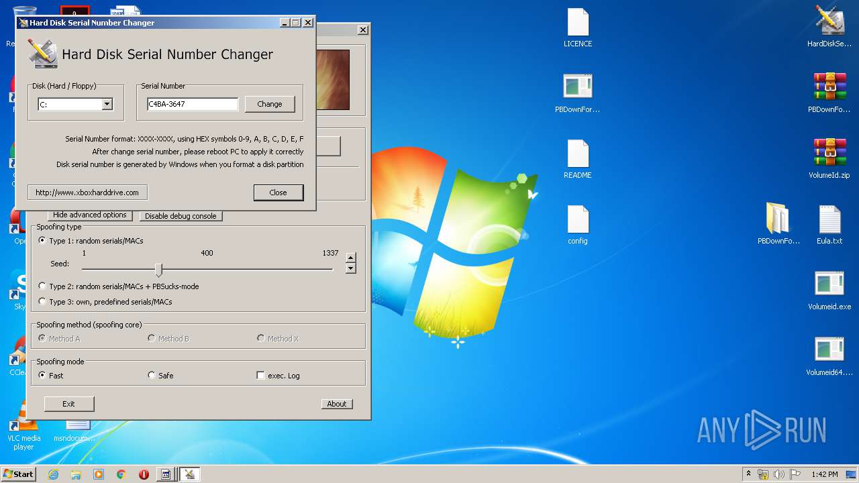This screenshot has width=859, height=483.
Task: Open the Disk (Hard / Floppy) drive dropdown
Action: click(107, 104)
